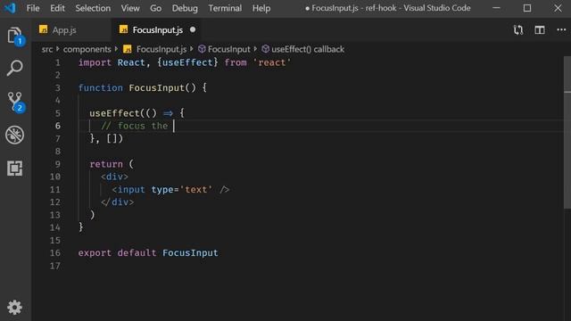This screenshot has width=571, height=321.
Task: Click the 'import' keyword on line 1
Action: pyautogui.click(x=95, y=62)
